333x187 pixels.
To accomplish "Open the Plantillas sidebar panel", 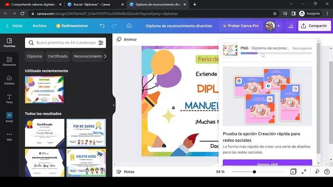I will pyautogui.click(x=9, y=43).
